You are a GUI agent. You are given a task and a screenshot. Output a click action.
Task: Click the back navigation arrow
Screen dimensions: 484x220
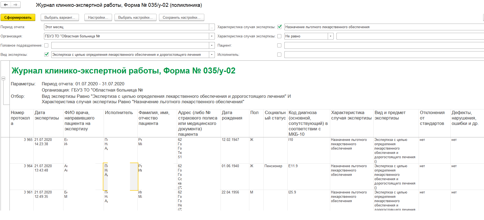click(6, 5)
